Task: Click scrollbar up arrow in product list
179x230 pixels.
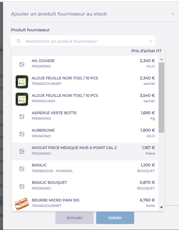Action: [x=161, y=59]
